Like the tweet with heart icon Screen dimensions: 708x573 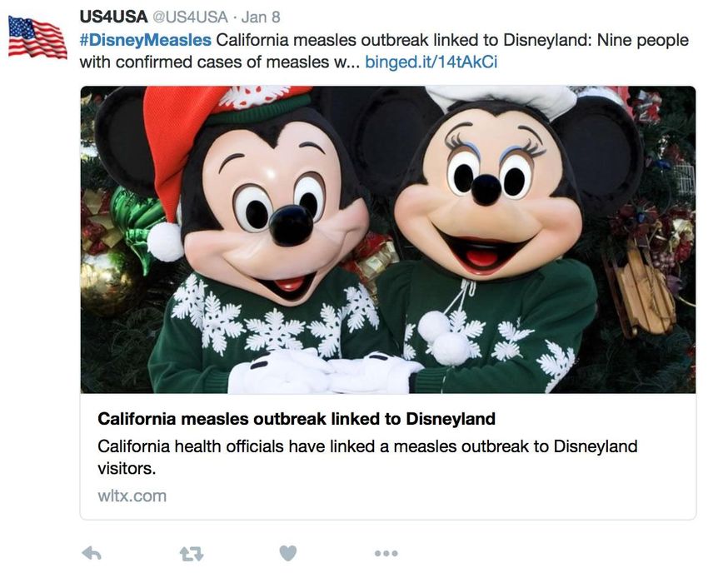(x=288, y=553)
